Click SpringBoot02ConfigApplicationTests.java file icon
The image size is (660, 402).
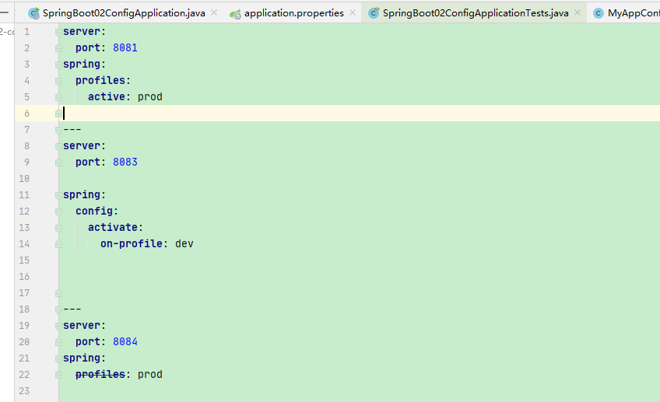374,13
